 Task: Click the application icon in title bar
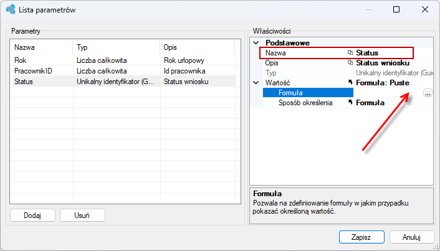pyautogui.click(x=11, y=9)
